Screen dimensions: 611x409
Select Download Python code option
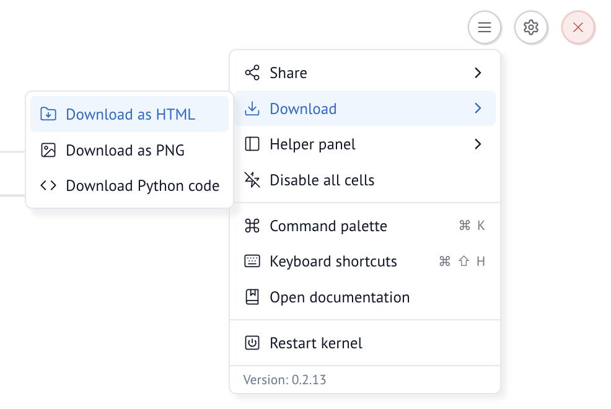(143, 186)
